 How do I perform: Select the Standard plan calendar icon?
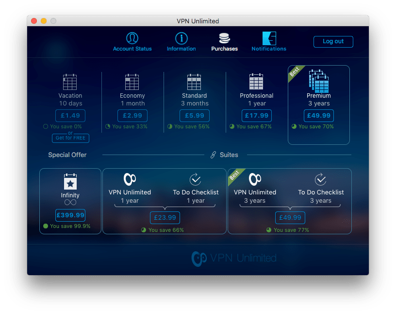point(194,82)
